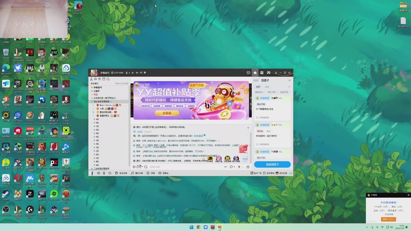411x231 pixels.
Task: Click the calendar icon above the channel list
Action: [104, 79]
